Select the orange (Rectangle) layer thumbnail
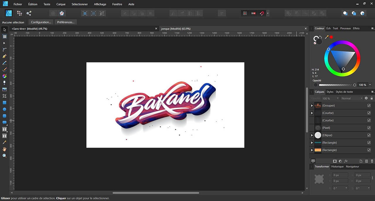 [x=318, y=150]
